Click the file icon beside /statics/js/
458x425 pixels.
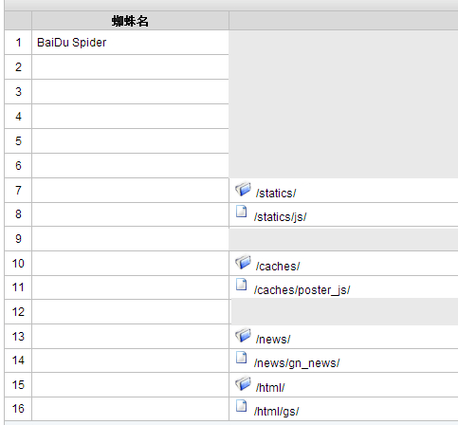242,212
